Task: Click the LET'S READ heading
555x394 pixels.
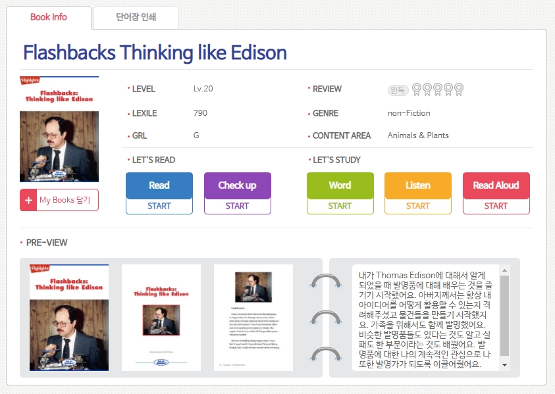Action: (153, 160)
